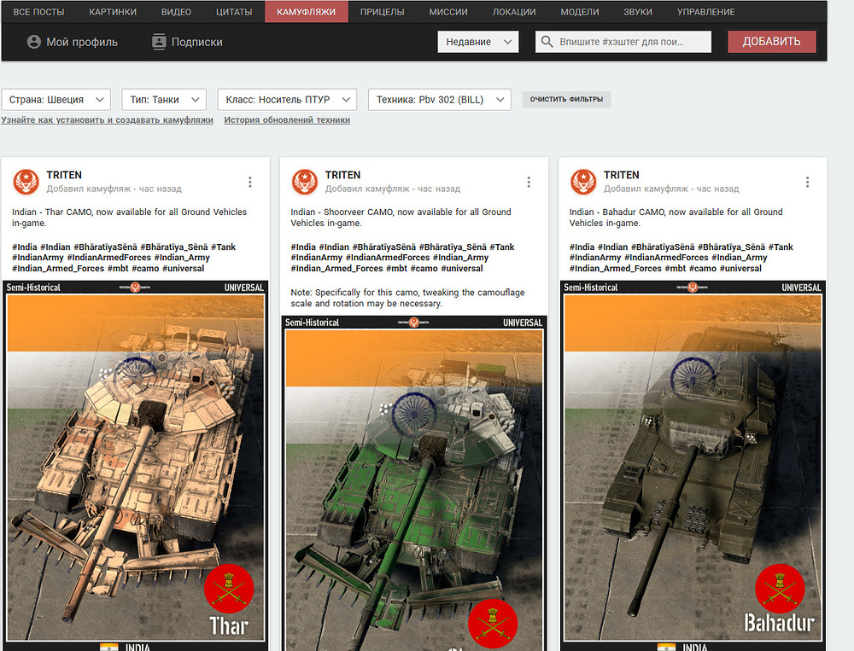Click #Indian_Armed_Forces hashtag in Thar post

58,269
